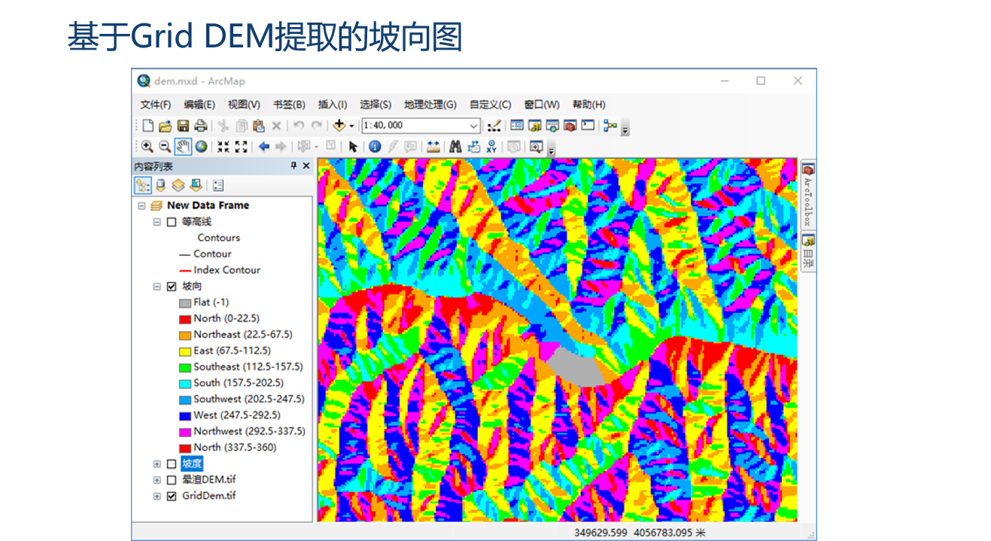This screenshot has width=991, height=541.
Task: Open the 自定义(C) menu
Action: 491,105
